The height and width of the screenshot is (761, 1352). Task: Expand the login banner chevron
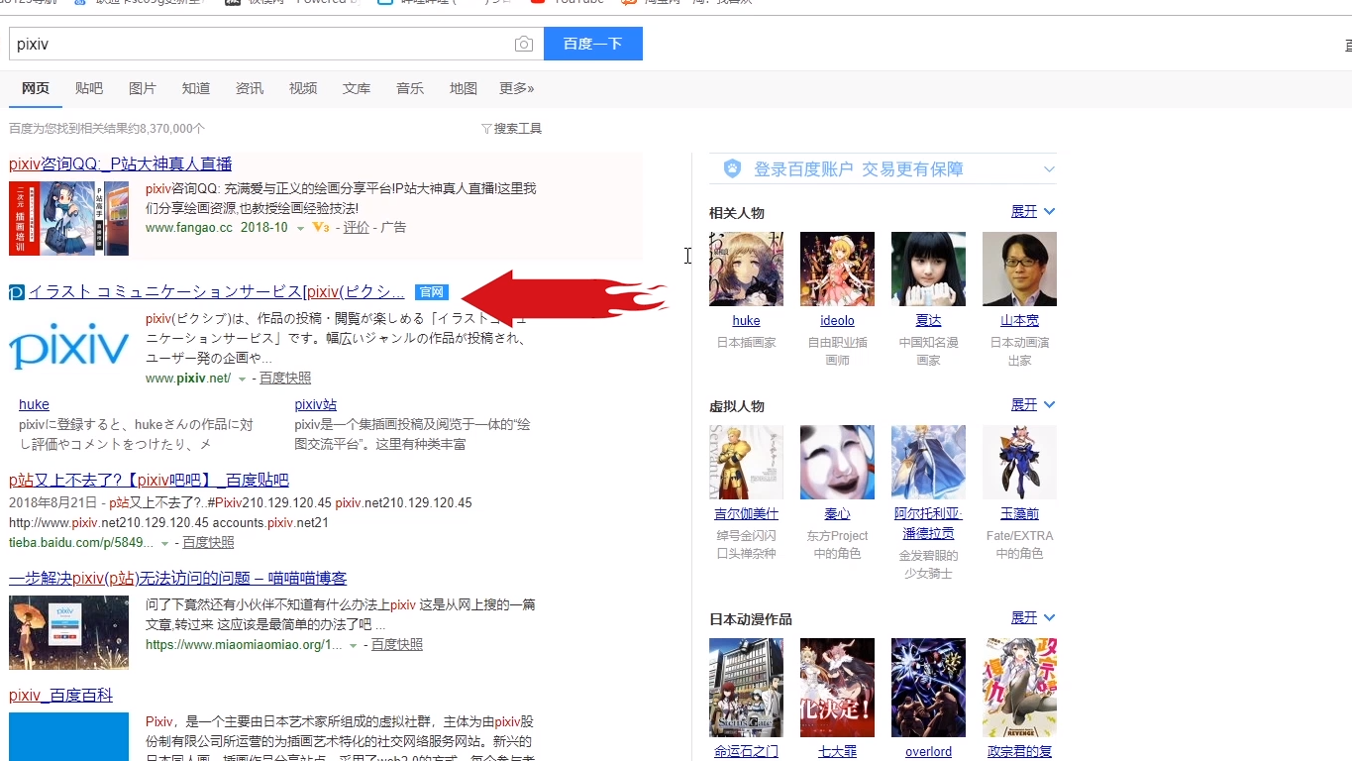(x=1049, y=169)
